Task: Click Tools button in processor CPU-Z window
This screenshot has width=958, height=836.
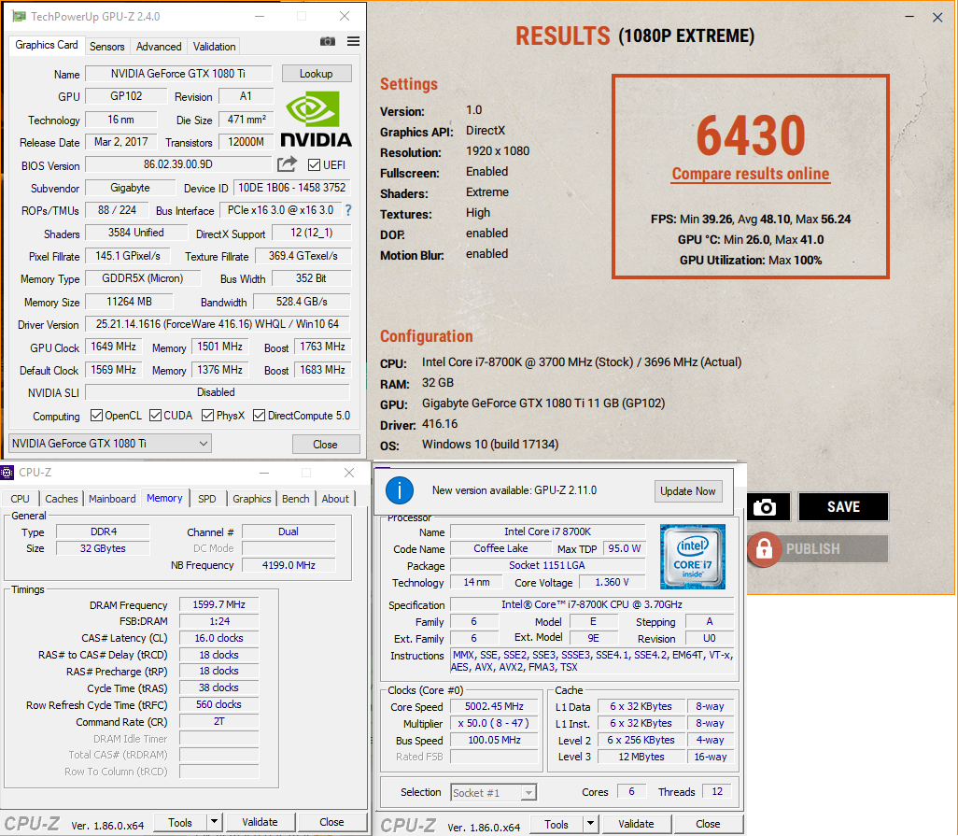Action: [x=556, y=824]
